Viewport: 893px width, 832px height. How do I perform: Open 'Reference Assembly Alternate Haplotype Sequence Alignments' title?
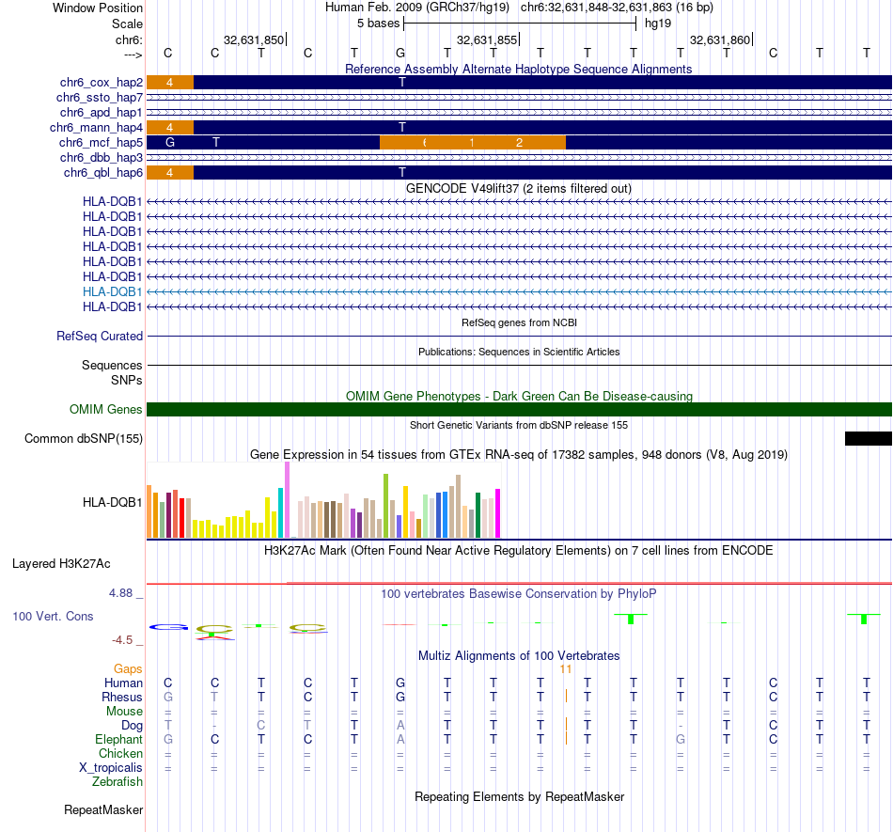(x=518, y=69)
